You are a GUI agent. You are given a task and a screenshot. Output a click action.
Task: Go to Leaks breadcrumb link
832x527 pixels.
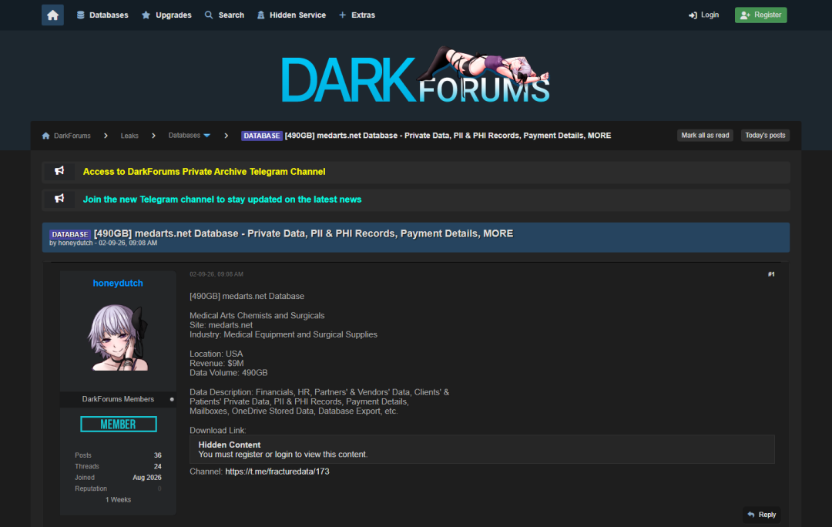[129, 136]
